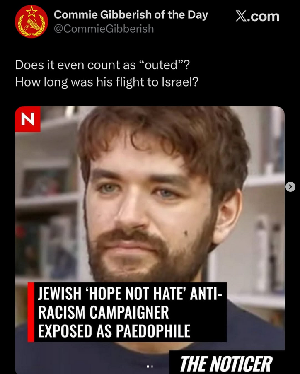Go to next carousel image arrow
This screenshot has height=374, width=300.
[x=290, y=187]
